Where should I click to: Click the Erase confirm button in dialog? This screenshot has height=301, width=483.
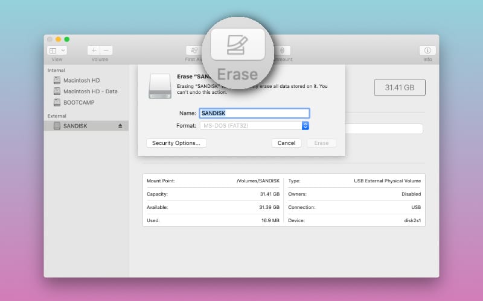pos(321,143)
